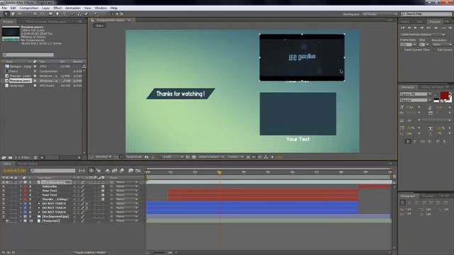
Task: Open Project panel options menu
Action: click(80, 21)
